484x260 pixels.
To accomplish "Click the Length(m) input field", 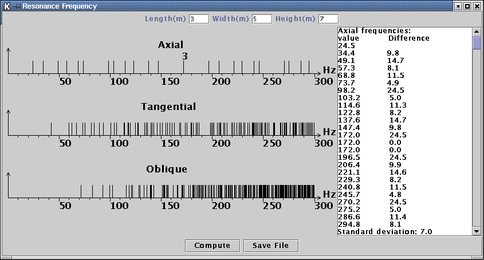I will pos(199,19).
